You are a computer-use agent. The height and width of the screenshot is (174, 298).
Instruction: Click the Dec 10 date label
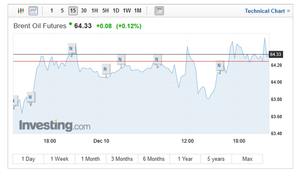[101, 141]
